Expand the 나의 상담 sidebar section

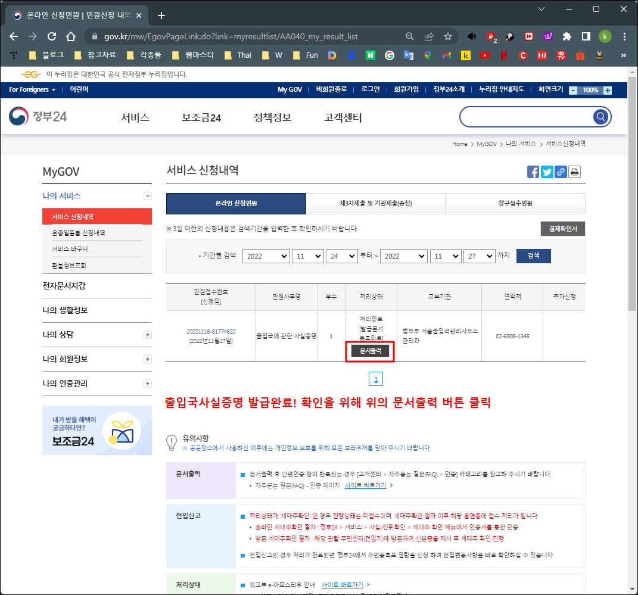(x=147, y=335)
